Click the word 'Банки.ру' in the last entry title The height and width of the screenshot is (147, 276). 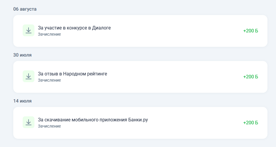coord(138,120)
